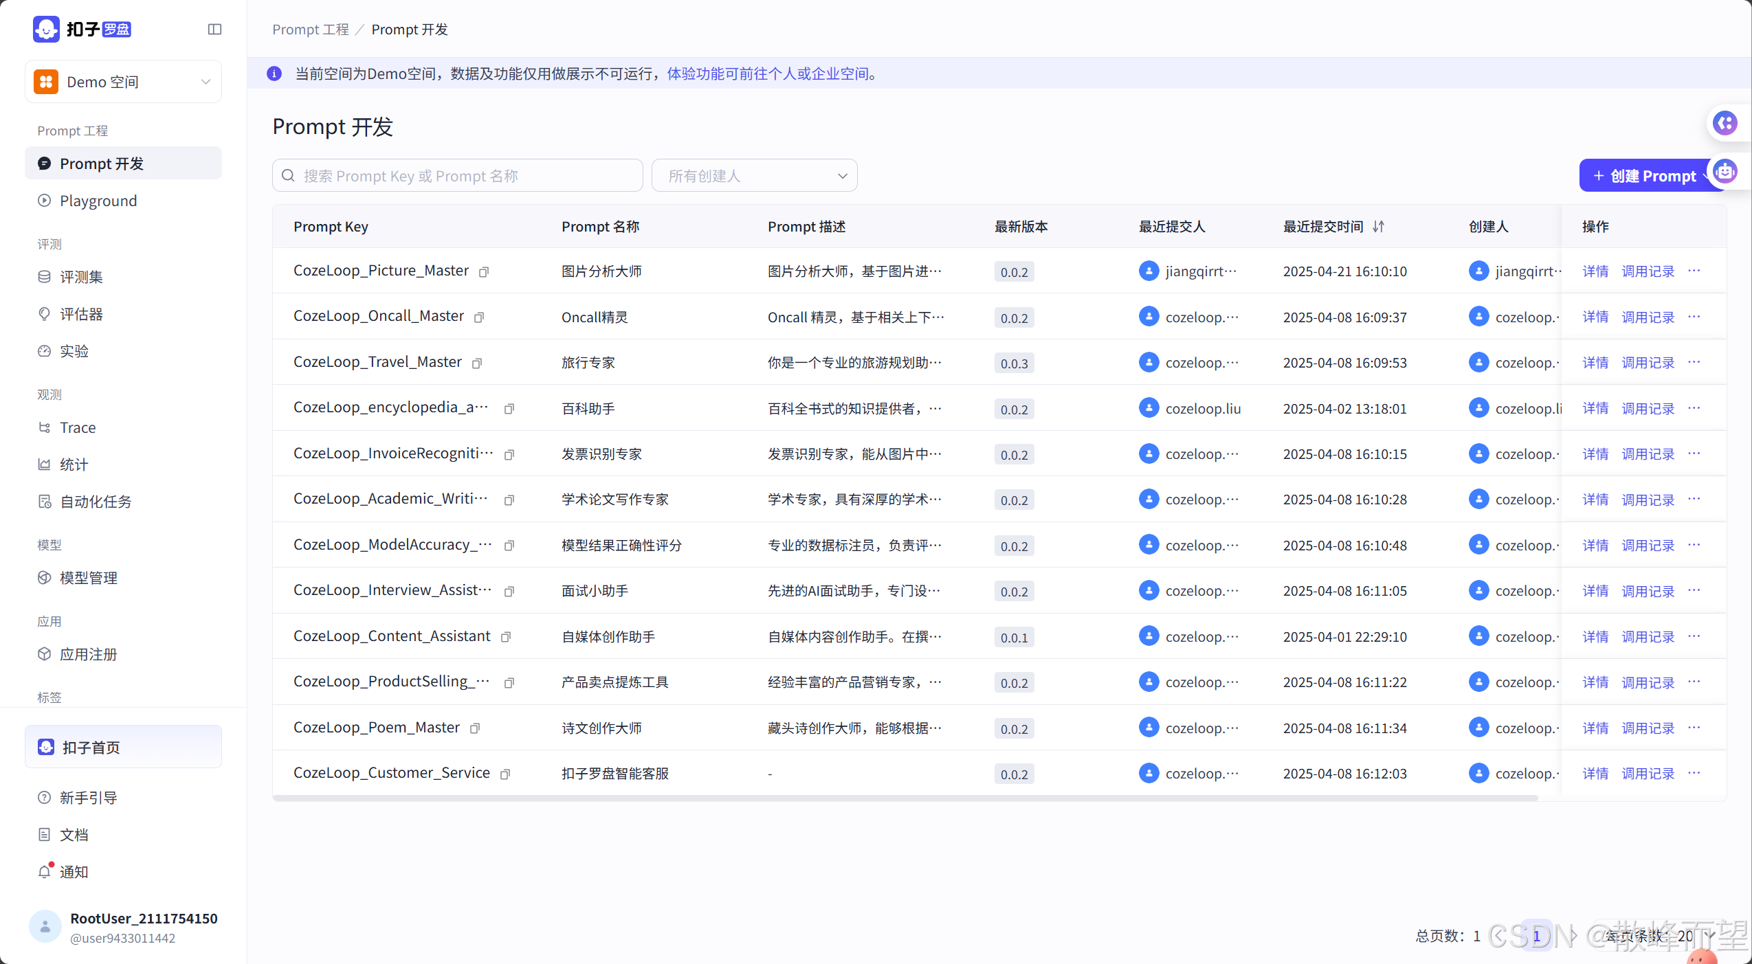Image resolution: width=1752 pixels, height=964 pixels.
Task: Open the 所有创建人 filter dropdown
Action: 754,176
